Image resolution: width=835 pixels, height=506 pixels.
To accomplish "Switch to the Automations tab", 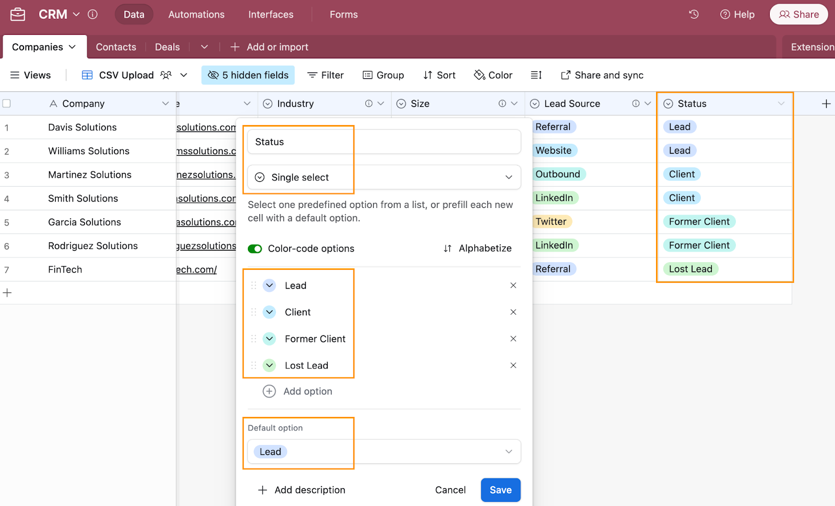I will 196,15.
